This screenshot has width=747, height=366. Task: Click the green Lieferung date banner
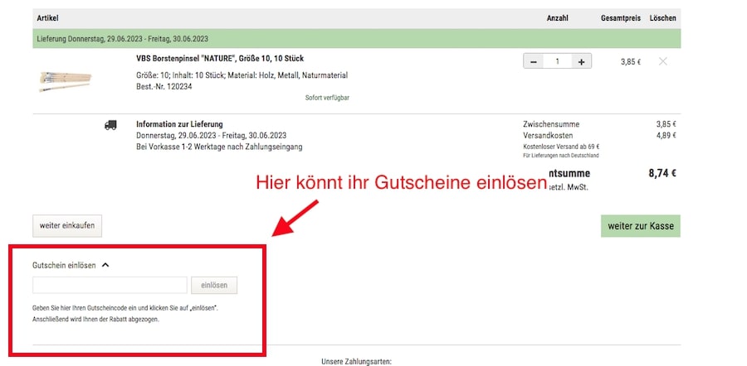pos(357,38)
